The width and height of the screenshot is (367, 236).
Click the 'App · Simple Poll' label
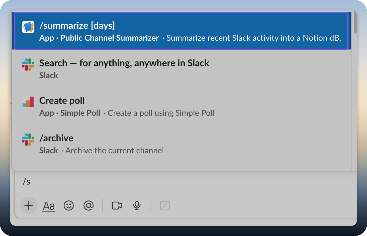(x=70, y=113)
